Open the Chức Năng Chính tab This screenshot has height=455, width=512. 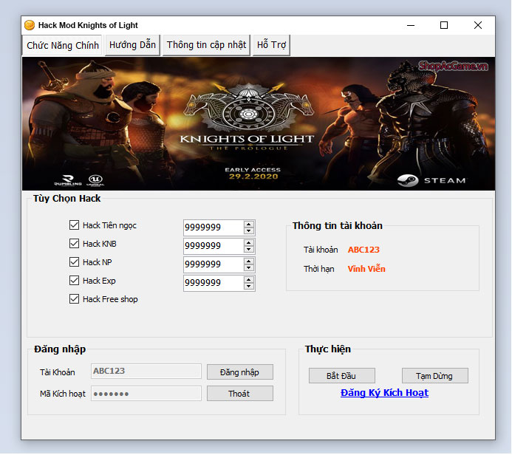pos(63,45)
